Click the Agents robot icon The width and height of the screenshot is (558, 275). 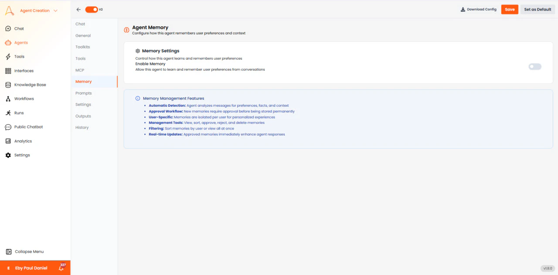[8, 43]
